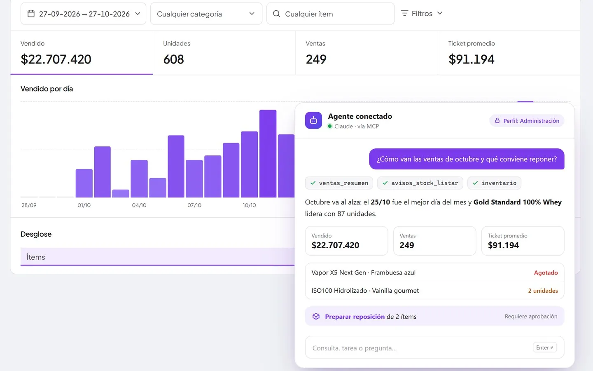Focus the Consulta, tarea o pregunta input
Viewport: 593px width, 371px height.
[x=434, y=348]
